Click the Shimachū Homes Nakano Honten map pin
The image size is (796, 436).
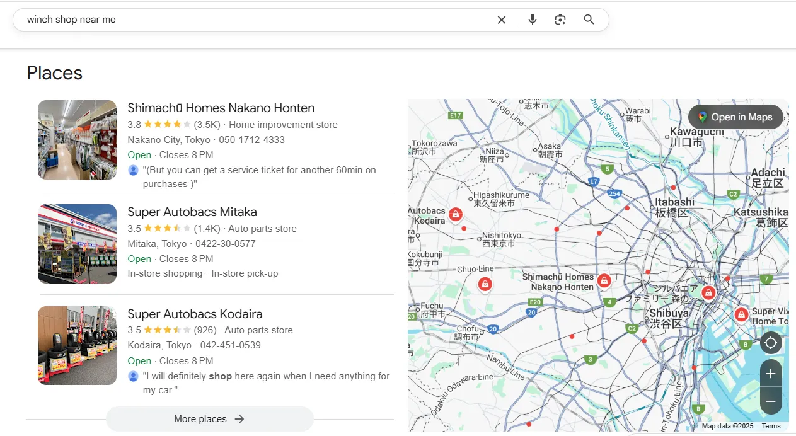point(604,280)
